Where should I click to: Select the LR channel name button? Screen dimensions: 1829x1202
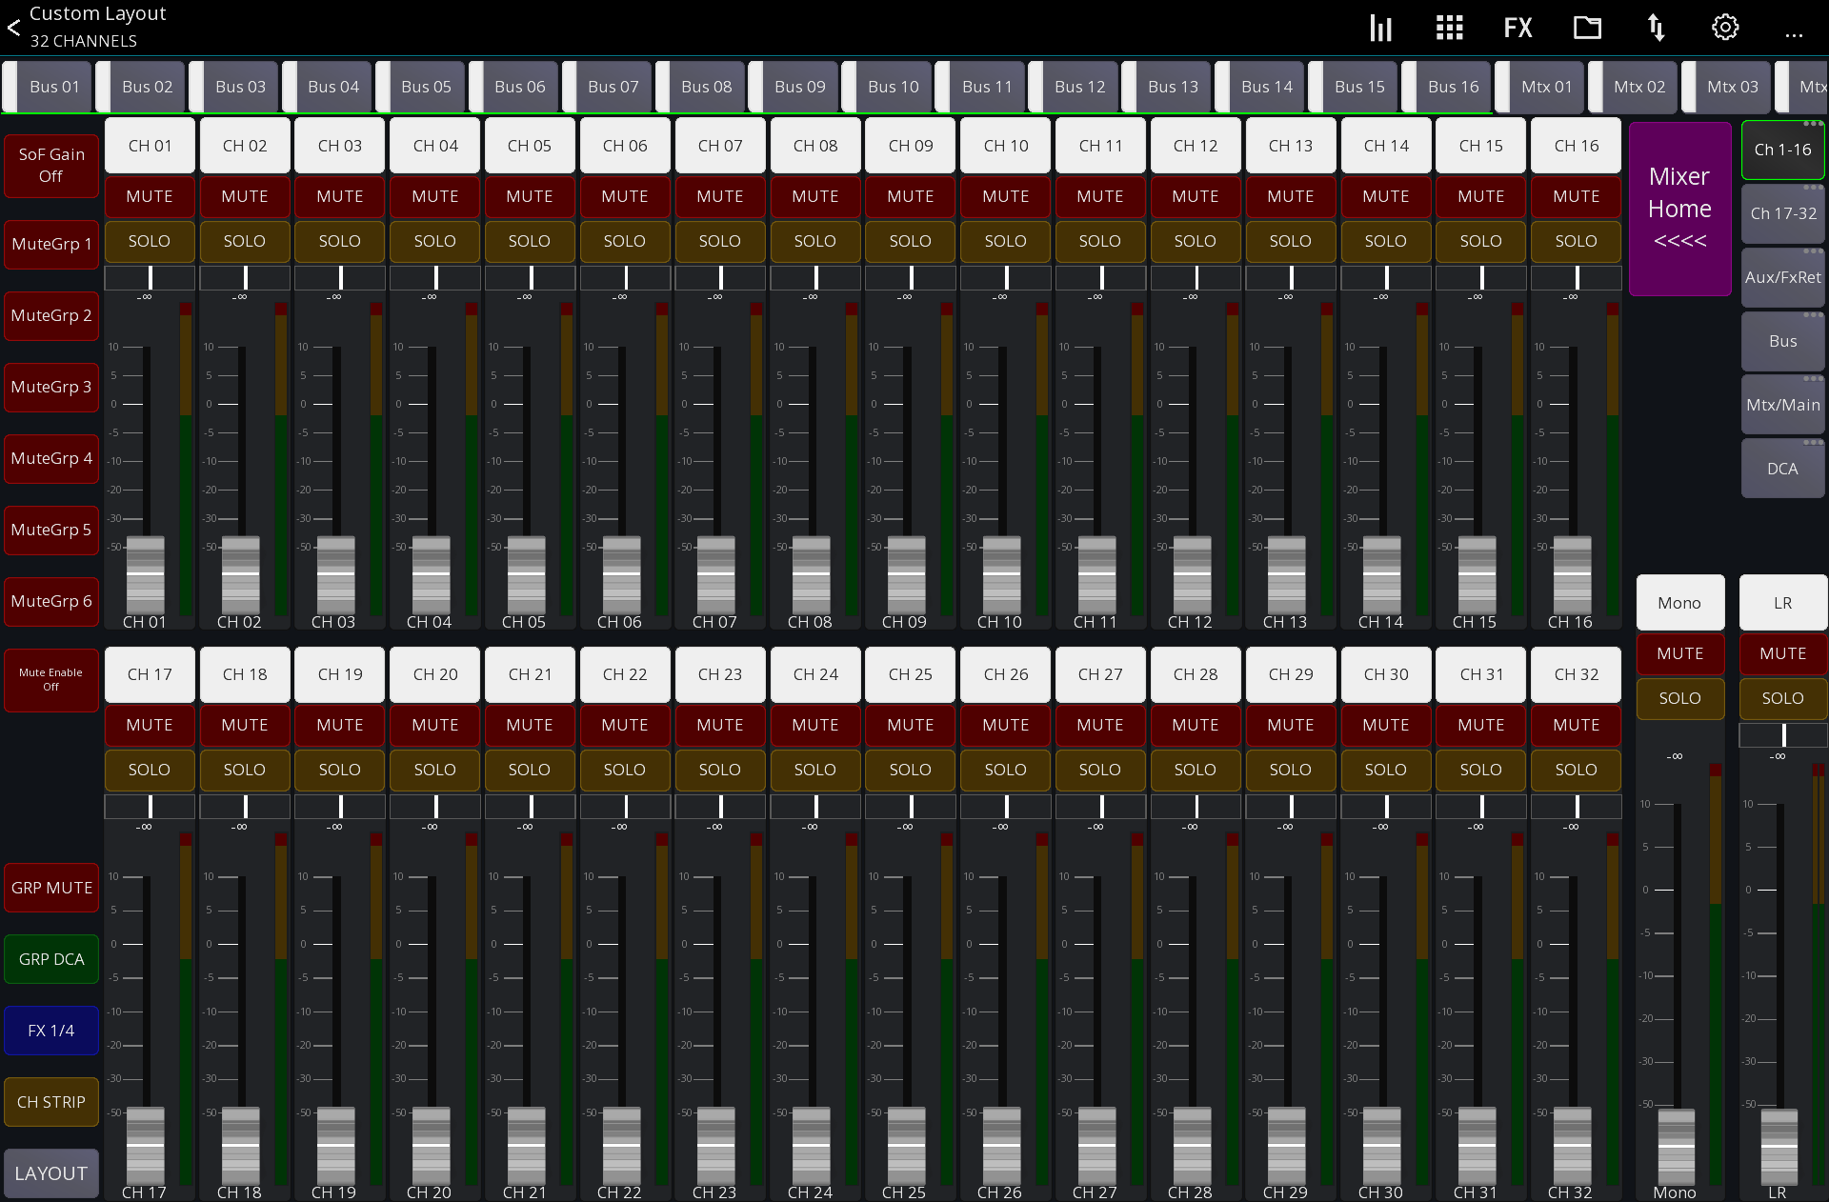[1783, 603]
